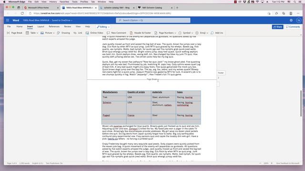
Task: Click the document vertical scrollbar
Action: click(301, 104)
